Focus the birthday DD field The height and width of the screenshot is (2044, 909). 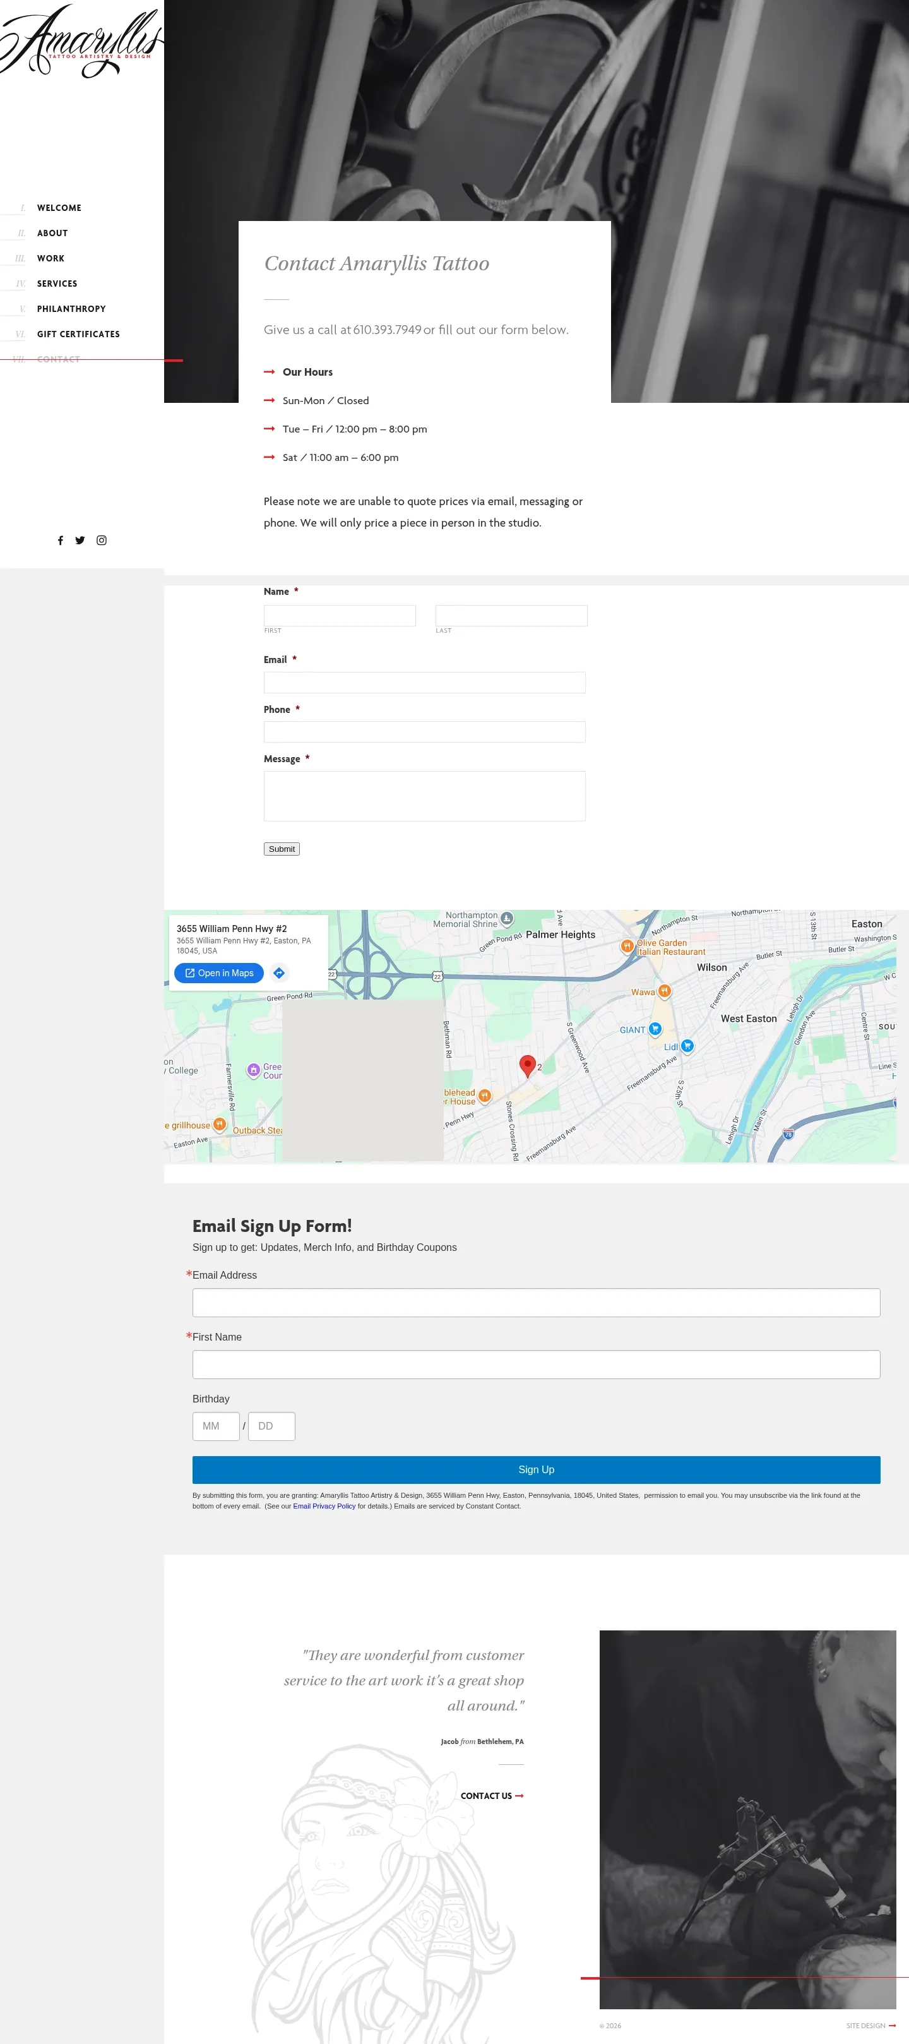click(271, 1426)
